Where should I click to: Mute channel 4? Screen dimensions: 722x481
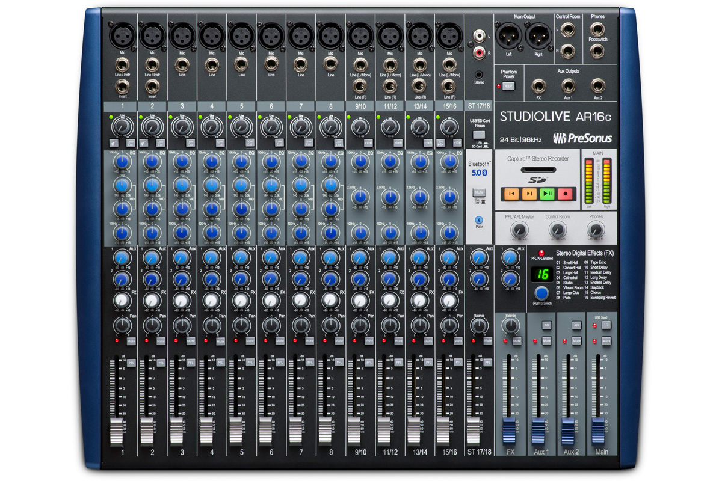220,341
